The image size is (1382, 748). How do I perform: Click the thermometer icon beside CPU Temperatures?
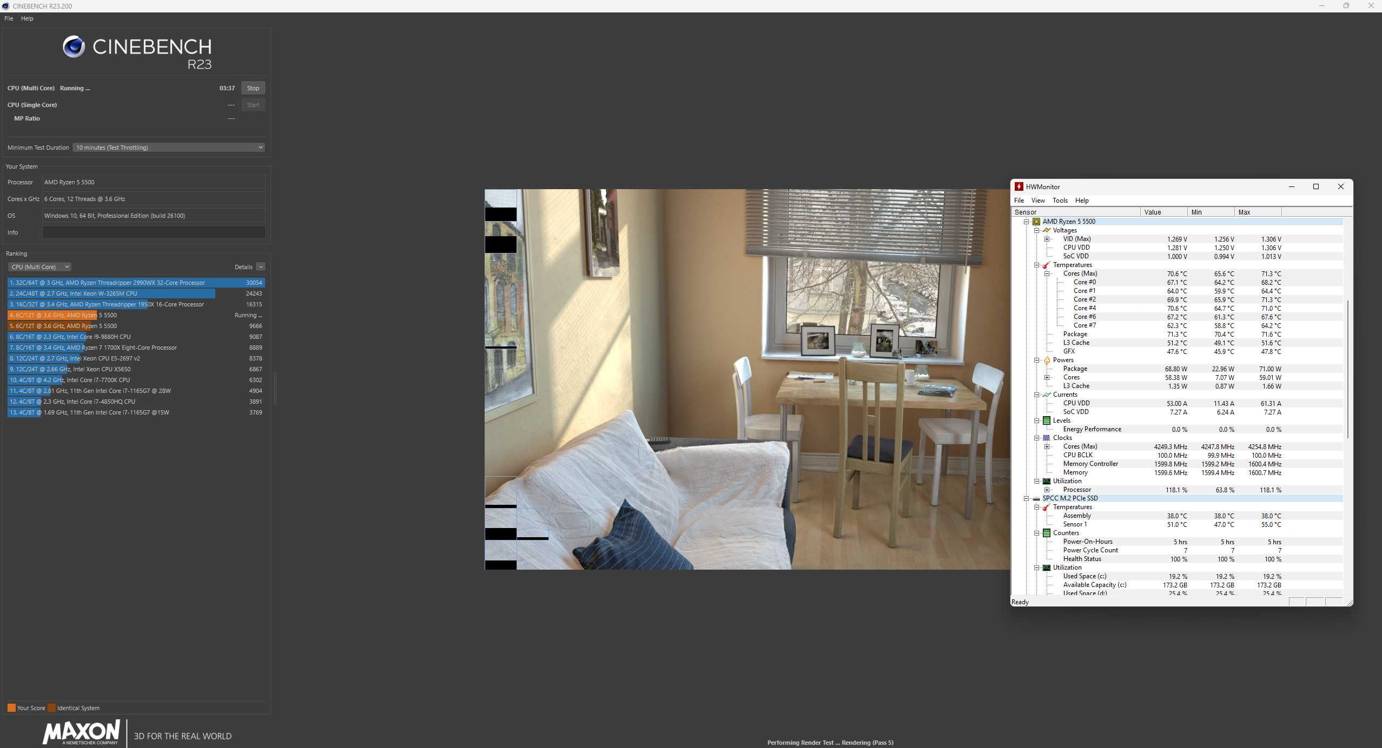pyautogui.click(x=1047, y=265)
